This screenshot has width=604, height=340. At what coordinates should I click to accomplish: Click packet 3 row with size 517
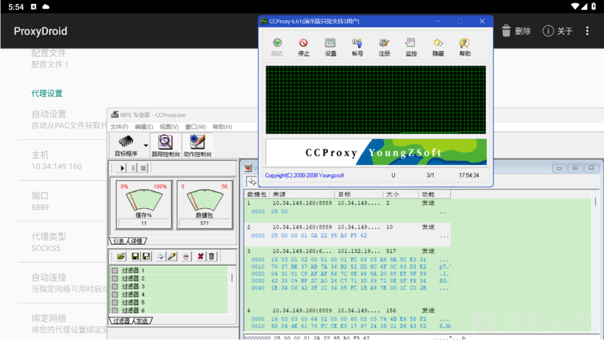click(347, 251)
